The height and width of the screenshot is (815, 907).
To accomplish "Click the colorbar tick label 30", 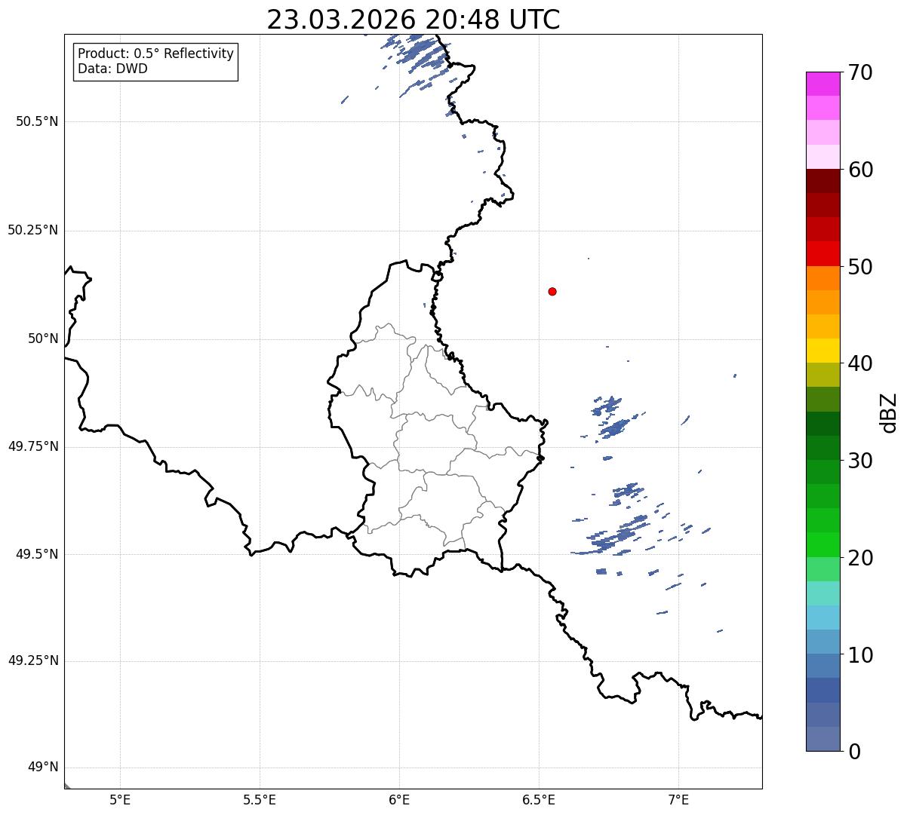I will (860, 461).
